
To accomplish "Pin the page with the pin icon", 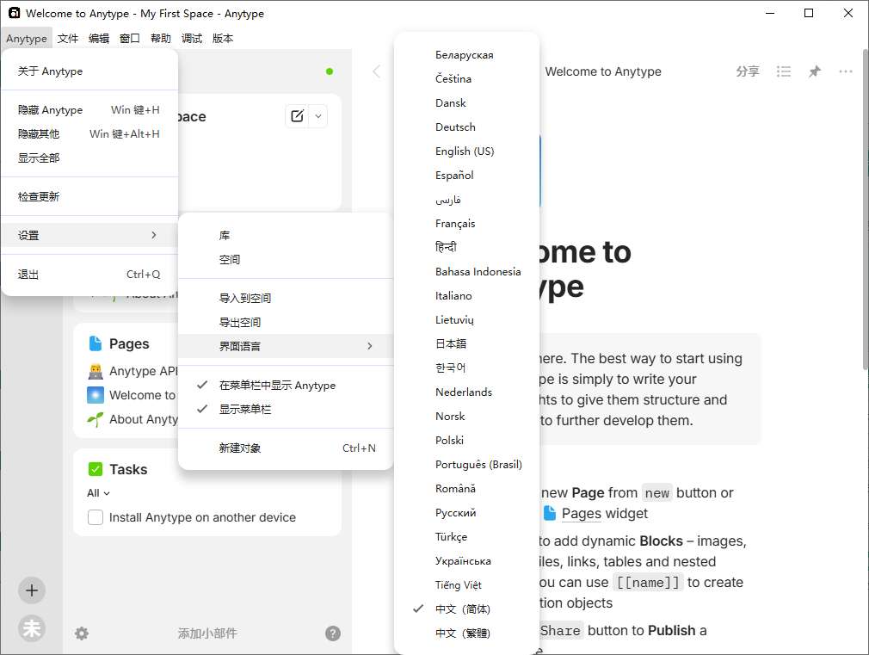I will (x=814, y=71).
